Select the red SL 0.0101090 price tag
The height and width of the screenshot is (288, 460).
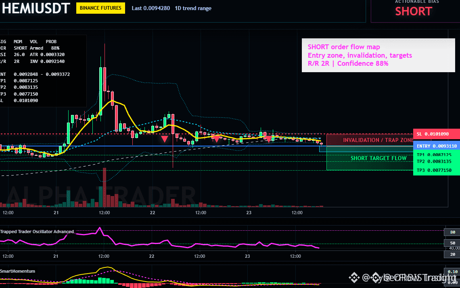point(436,134)
